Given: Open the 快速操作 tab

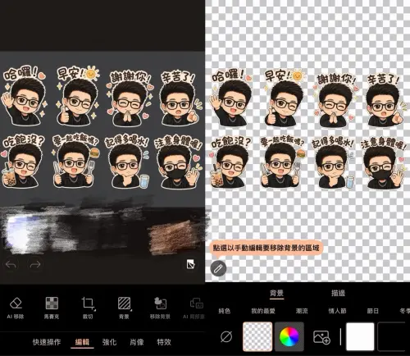Looking at the screenshot, I should (47, 342).
